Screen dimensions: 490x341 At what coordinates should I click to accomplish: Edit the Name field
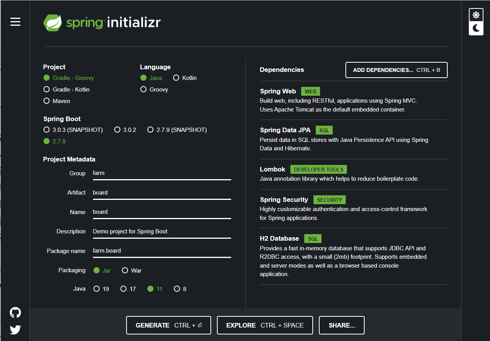pyautogui.click(x=162, y=212)
